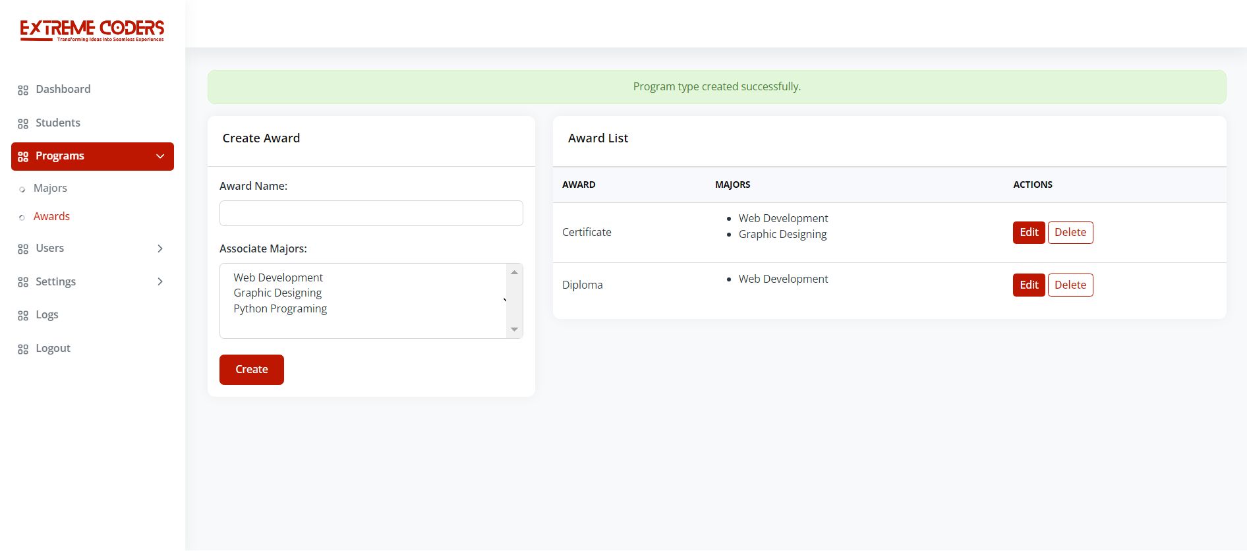Viewport: 1247px width, 551px height.
Task: Open the Awards submenu item
Action: click(x=51, y=216)
